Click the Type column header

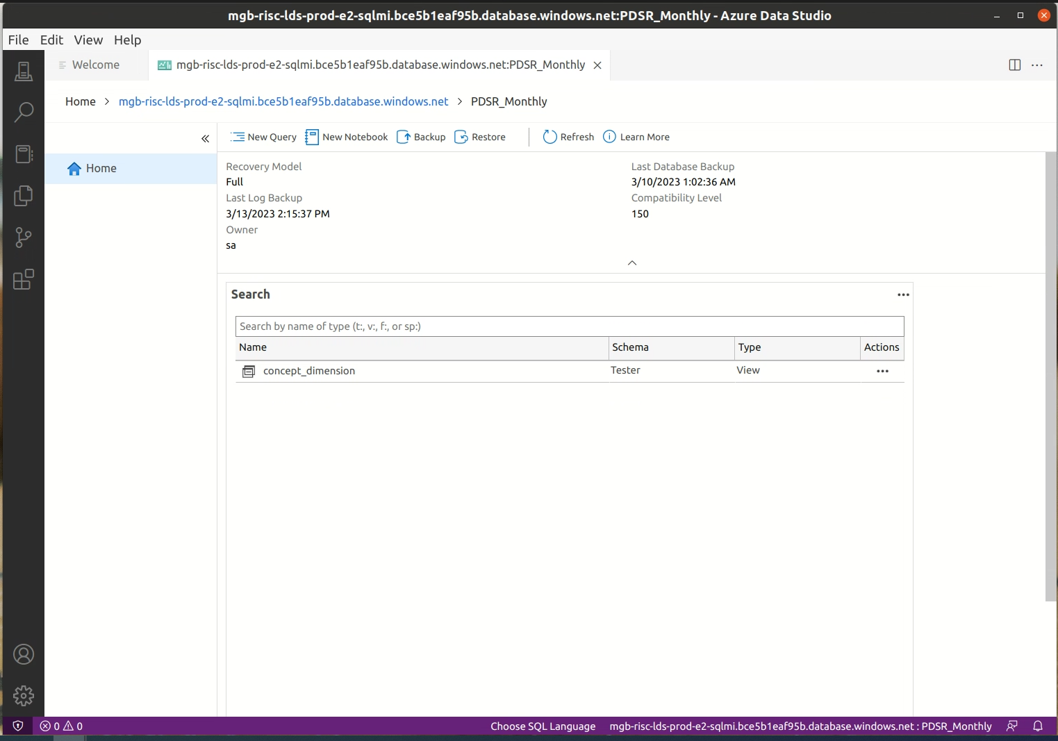click(x=797, y=348)
